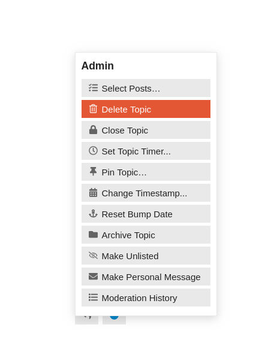Choose Select Posts… from the Admin menu
Image resolution: width=280 pixels, height=346 pixels.
[146, 88]
